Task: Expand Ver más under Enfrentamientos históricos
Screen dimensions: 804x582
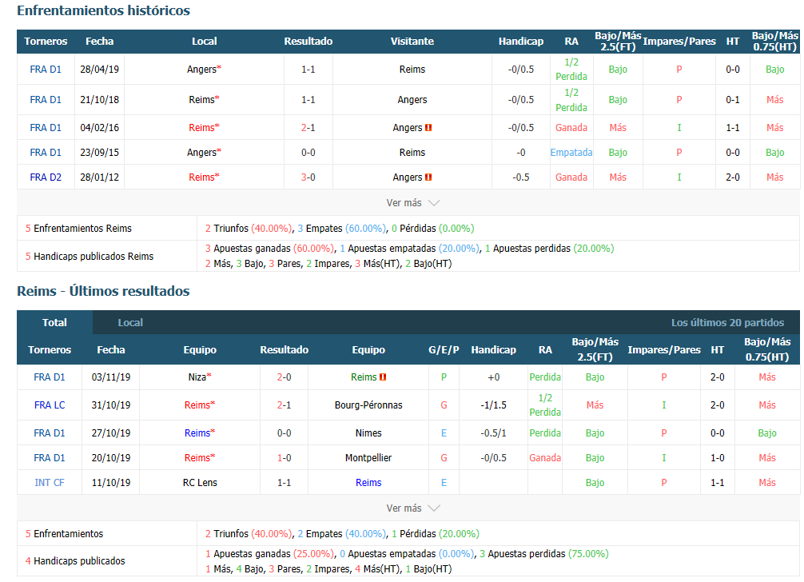Action: pos(412,203)
